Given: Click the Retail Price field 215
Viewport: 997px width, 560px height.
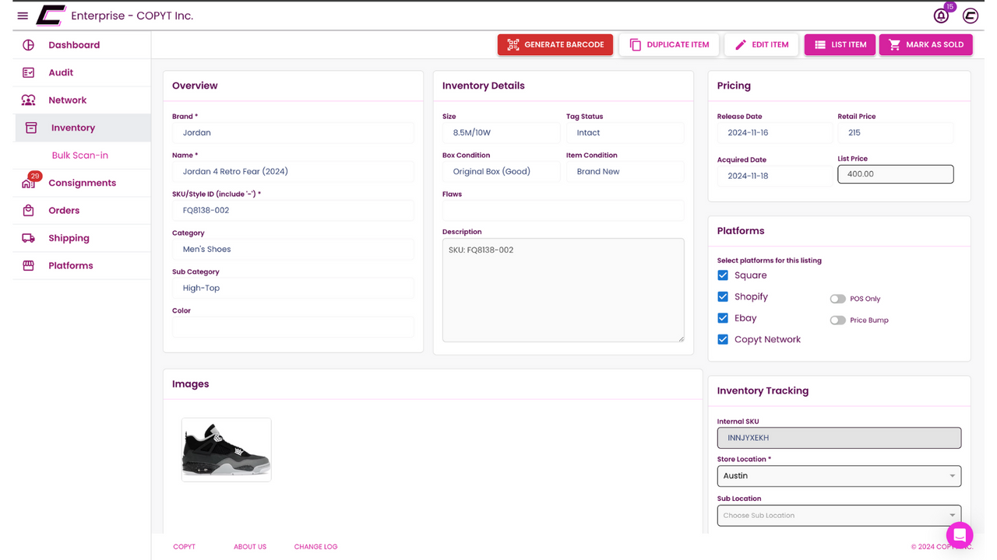Looking at the screenshot, I should (896, 133).
